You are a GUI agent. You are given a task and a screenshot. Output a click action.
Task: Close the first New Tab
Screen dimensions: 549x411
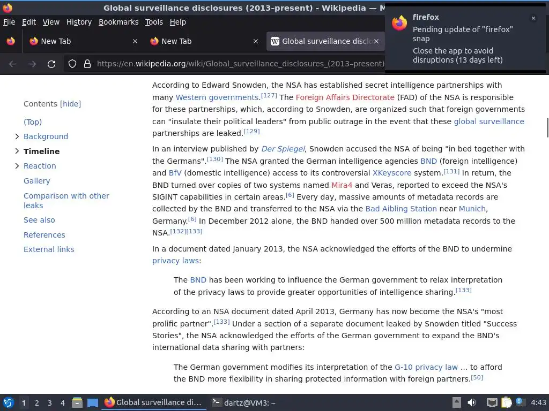coord(135,41)
